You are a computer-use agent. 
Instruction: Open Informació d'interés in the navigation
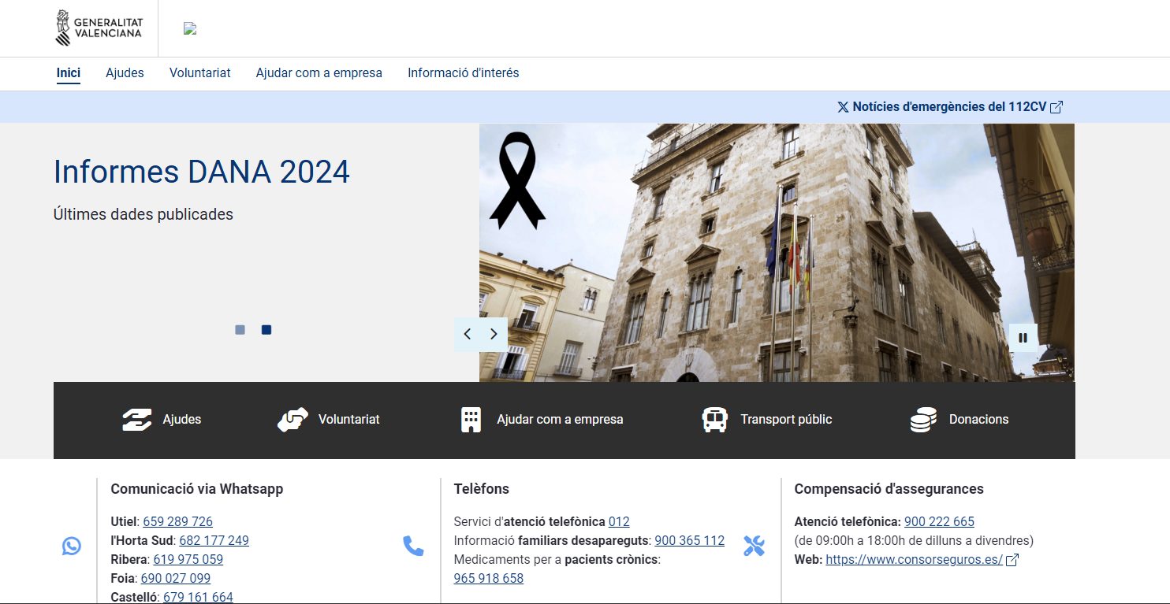pyautogui.click(x=463, y=73)
